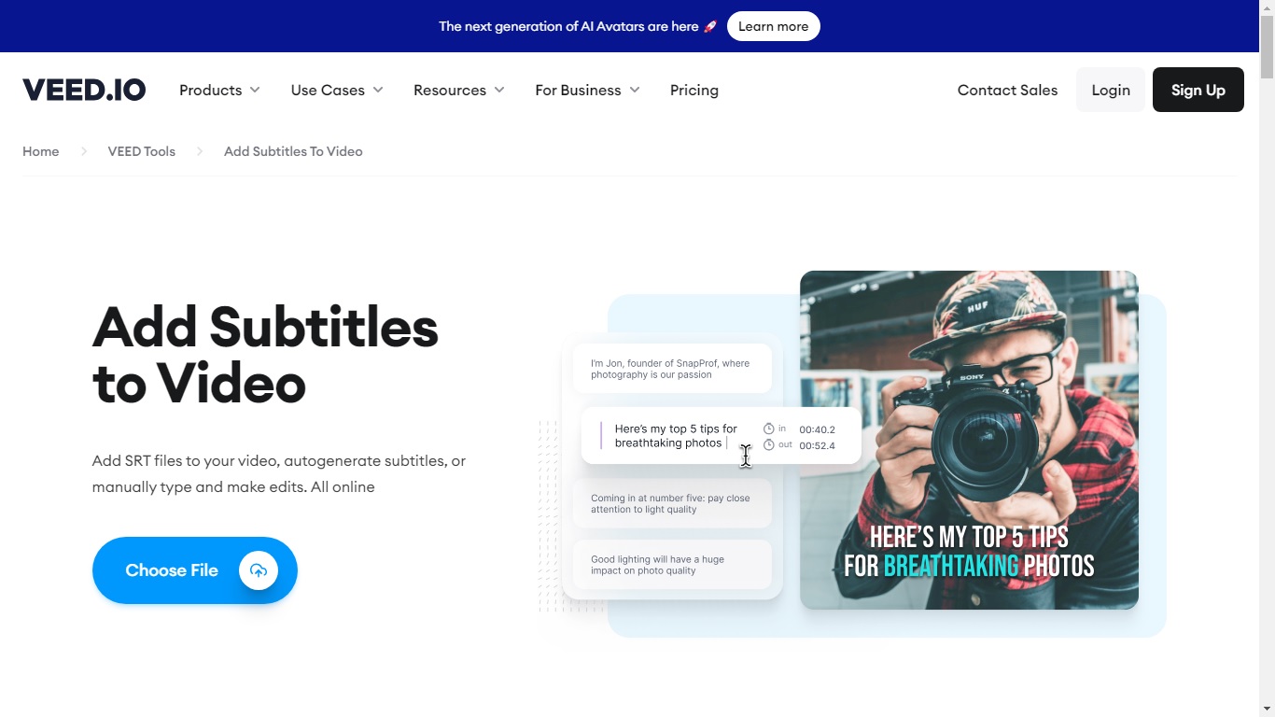Open the Use Cases dropdown
This screenshot has width=1275, height=717.
336,90
